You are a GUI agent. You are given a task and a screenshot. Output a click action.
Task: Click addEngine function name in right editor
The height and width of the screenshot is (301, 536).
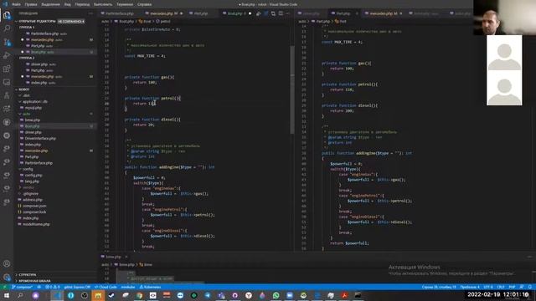[366, 153]
